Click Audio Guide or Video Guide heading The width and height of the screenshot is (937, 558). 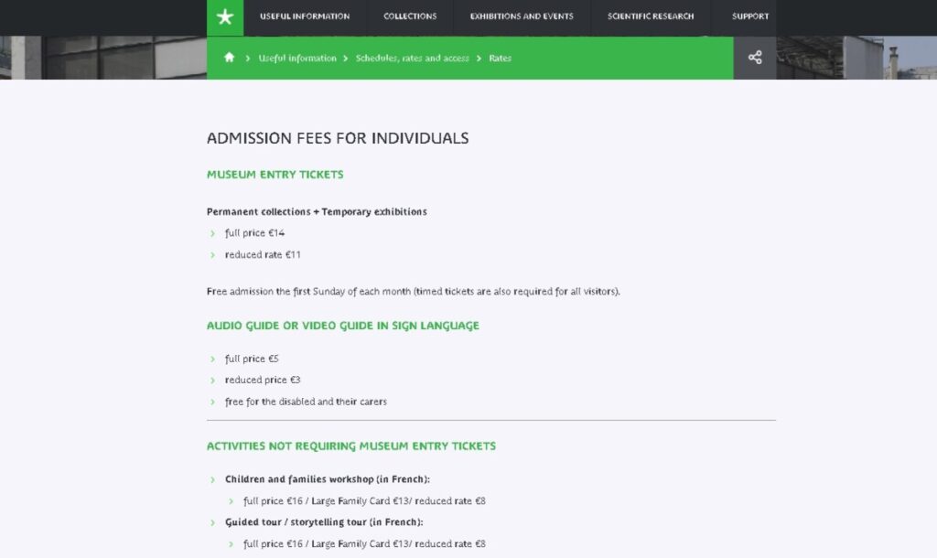pyautogui.click(x=343, y=326)
